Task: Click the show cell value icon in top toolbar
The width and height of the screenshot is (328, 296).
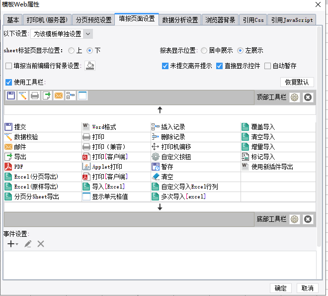Action: (x=82, y=96)
